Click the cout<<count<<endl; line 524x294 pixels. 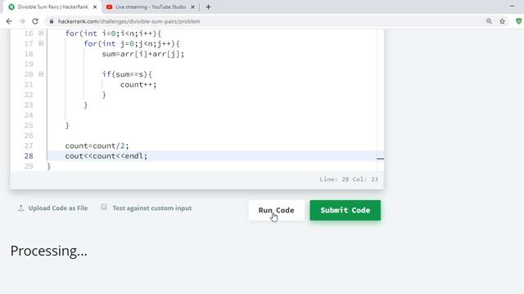coord(106,156)
